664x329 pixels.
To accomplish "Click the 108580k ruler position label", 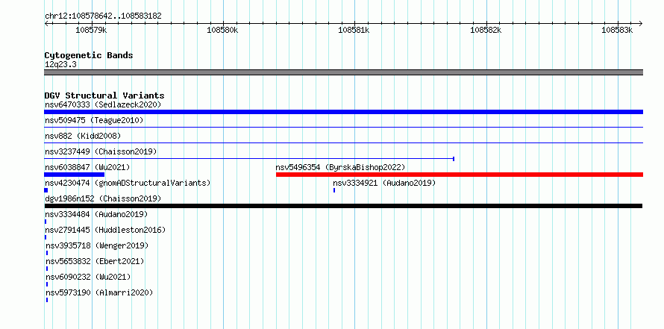I will coord(222,30).
